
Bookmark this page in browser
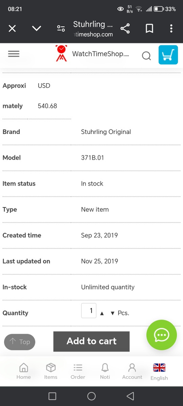pos(149,28)
